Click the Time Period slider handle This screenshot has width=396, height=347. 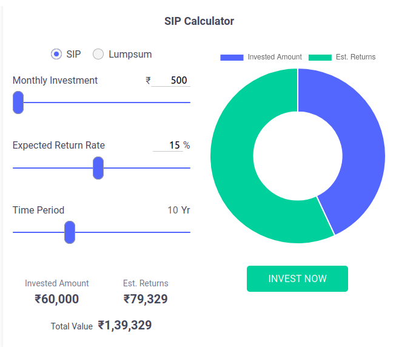tap(70, 232)
